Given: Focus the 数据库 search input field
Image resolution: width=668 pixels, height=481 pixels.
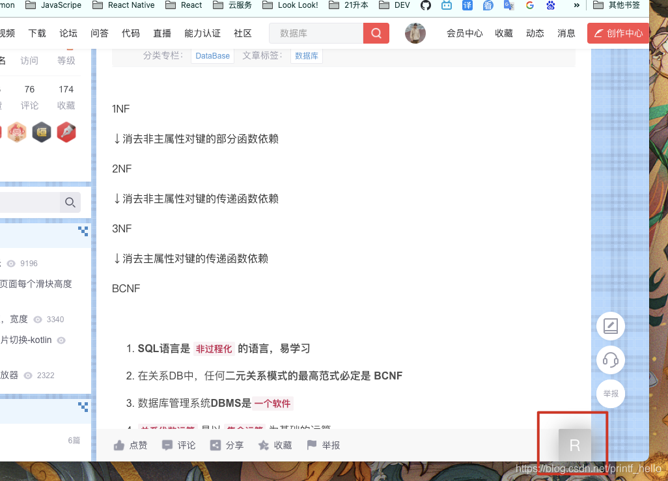Looking at the screenshot, I should click(x=316, y=33).
